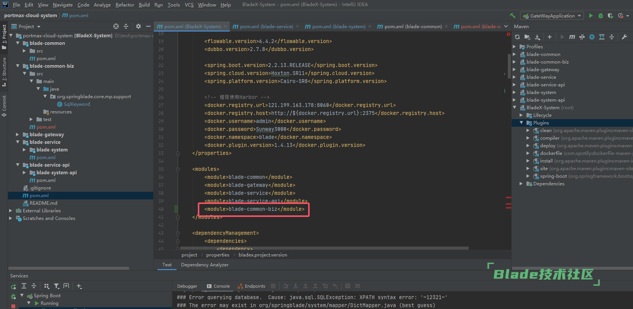Click the editor vertical scrollbar
The width and height of the screenshot is (633, 309).
(x=509, y=66)
